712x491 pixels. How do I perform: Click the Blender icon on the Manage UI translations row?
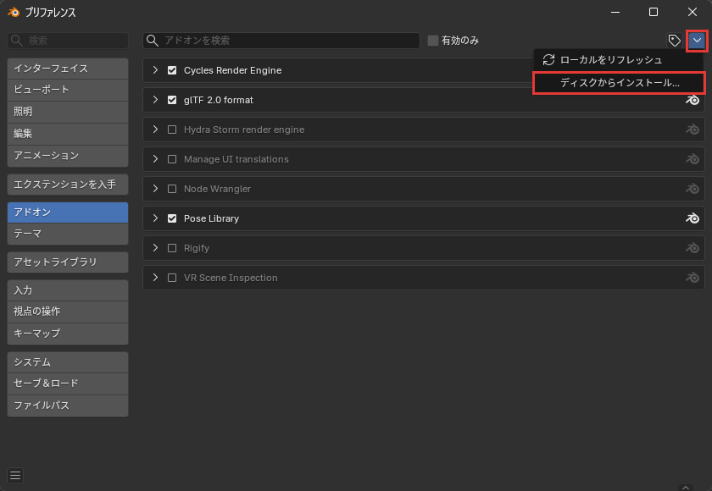tap(692, 159)
